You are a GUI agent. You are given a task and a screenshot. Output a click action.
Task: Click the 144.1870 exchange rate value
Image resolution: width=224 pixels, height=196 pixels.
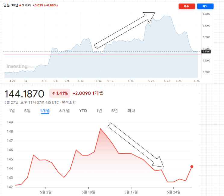click(24, 94)
